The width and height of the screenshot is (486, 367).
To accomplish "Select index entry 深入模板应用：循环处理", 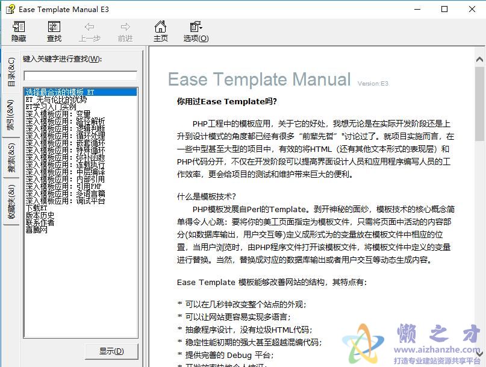I will [65, 136].
